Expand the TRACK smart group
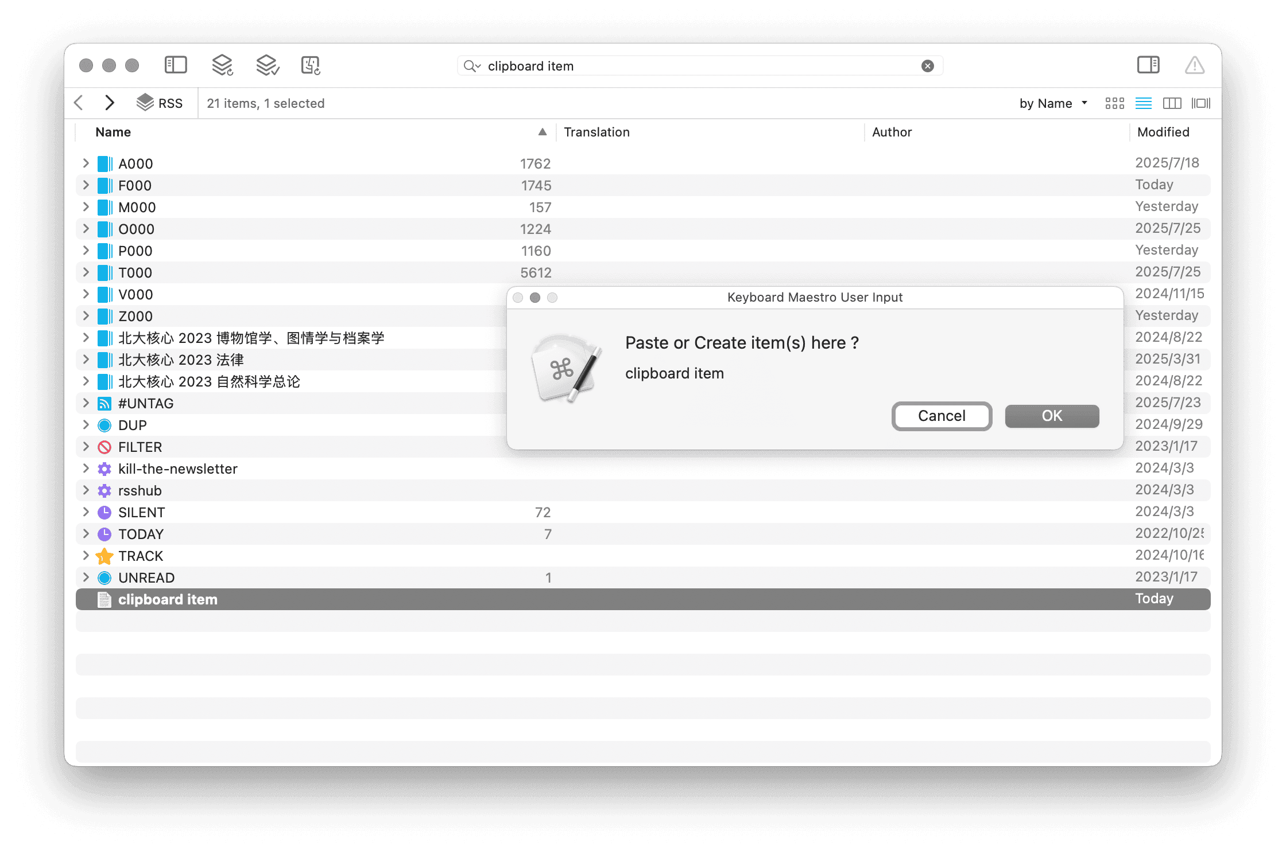The width and height of the screenshot is (1286, 851). 86,556
